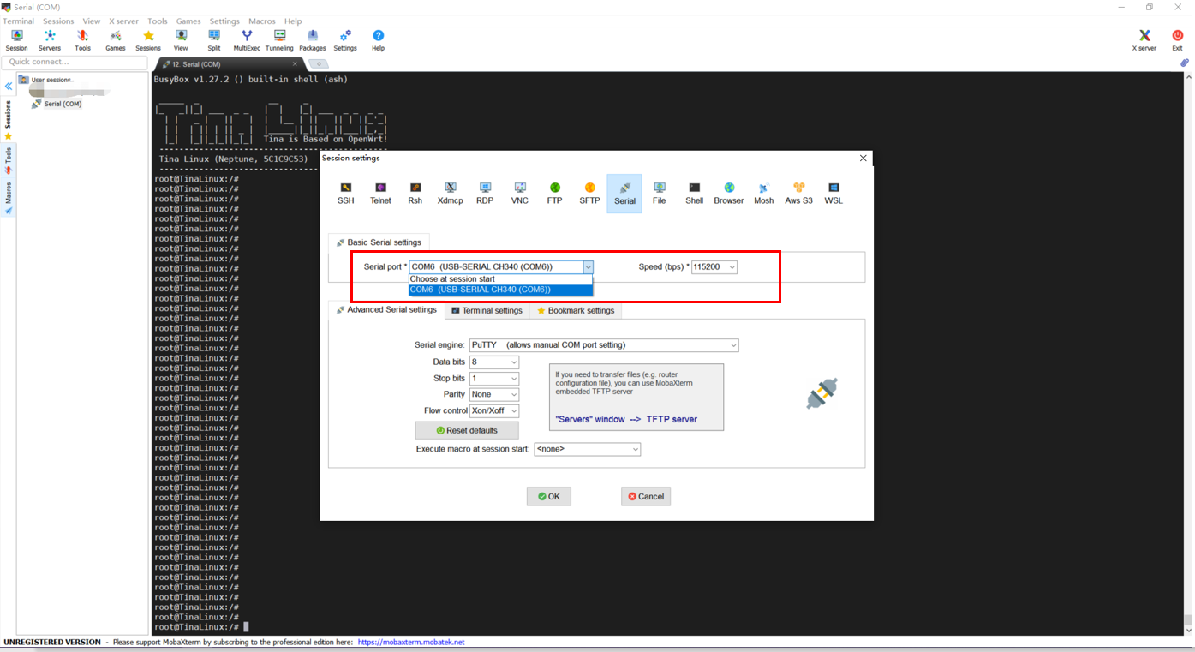Switch to Bookmark settings tab
This screenshot has height=652, width=1195.
(575, 311)
